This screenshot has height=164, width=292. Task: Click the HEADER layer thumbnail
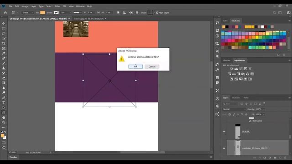[238, 132]
